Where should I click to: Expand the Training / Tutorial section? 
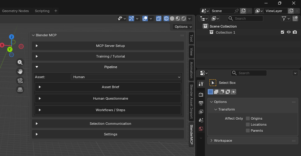(108, 56)
